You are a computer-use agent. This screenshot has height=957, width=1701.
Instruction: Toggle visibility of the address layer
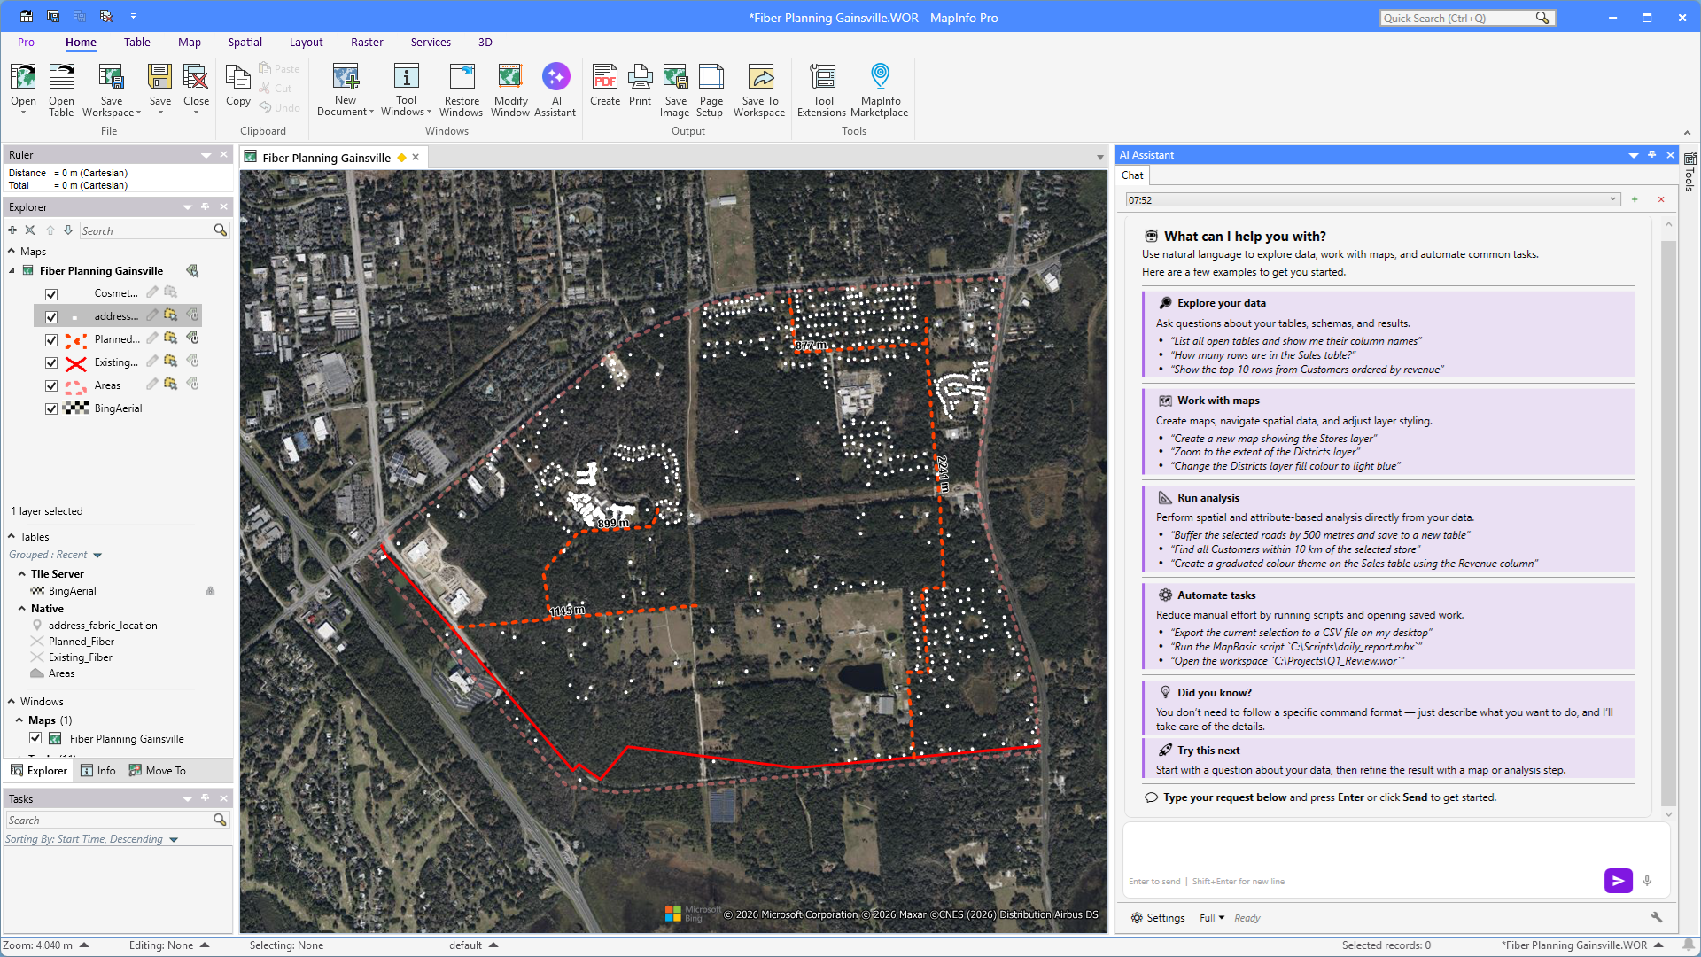point(51,316)
